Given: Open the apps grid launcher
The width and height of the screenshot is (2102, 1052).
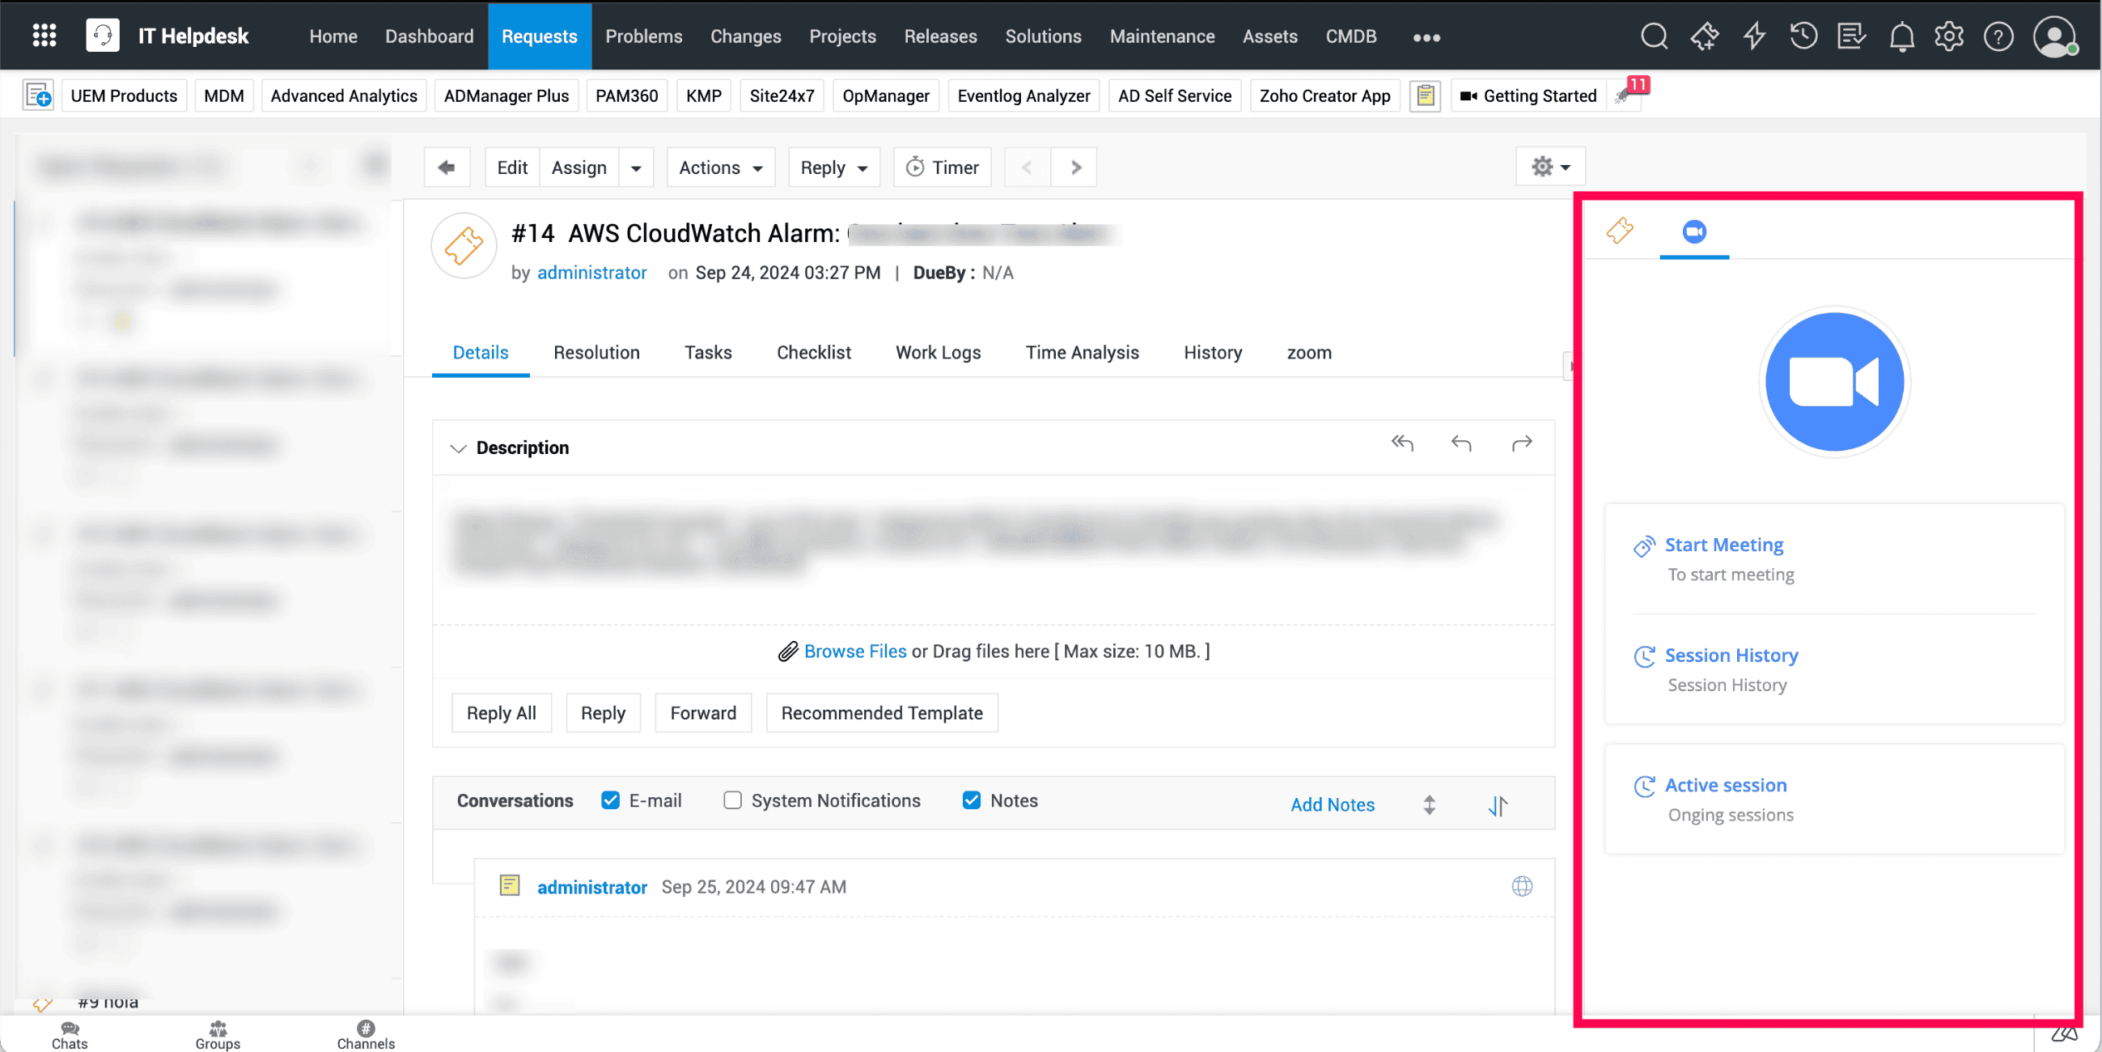Looking at the screenshot, I should (x=44, y=36).
